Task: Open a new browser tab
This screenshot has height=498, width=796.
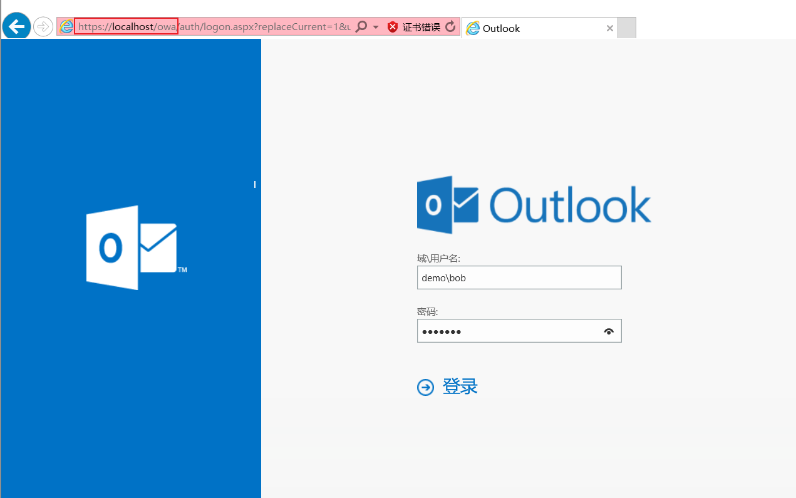Action: coord(626,28)
